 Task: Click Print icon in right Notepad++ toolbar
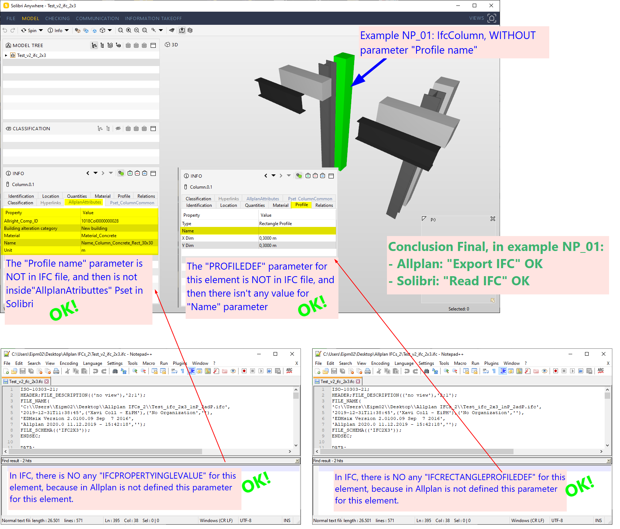coord(368,371)
